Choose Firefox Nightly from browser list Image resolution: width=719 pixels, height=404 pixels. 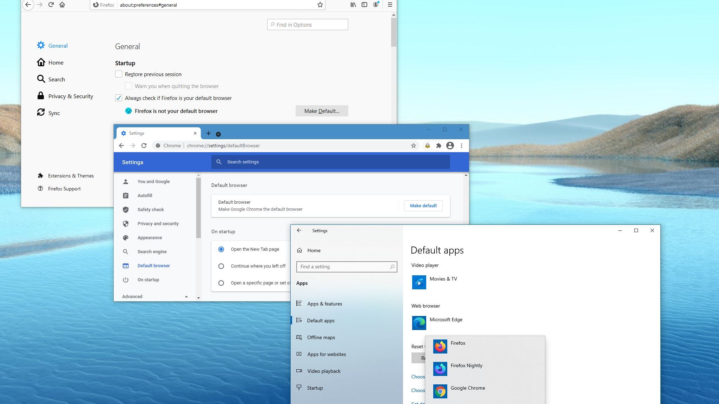point(466,366)
